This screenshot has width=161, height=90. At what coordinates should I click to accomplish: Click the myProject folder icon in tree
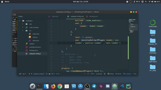23,21
